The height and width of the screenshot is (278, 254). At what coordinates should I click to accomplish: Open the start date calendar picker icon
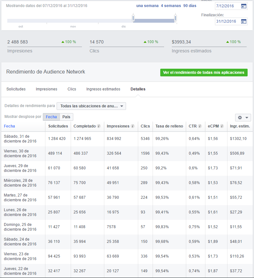244,6
